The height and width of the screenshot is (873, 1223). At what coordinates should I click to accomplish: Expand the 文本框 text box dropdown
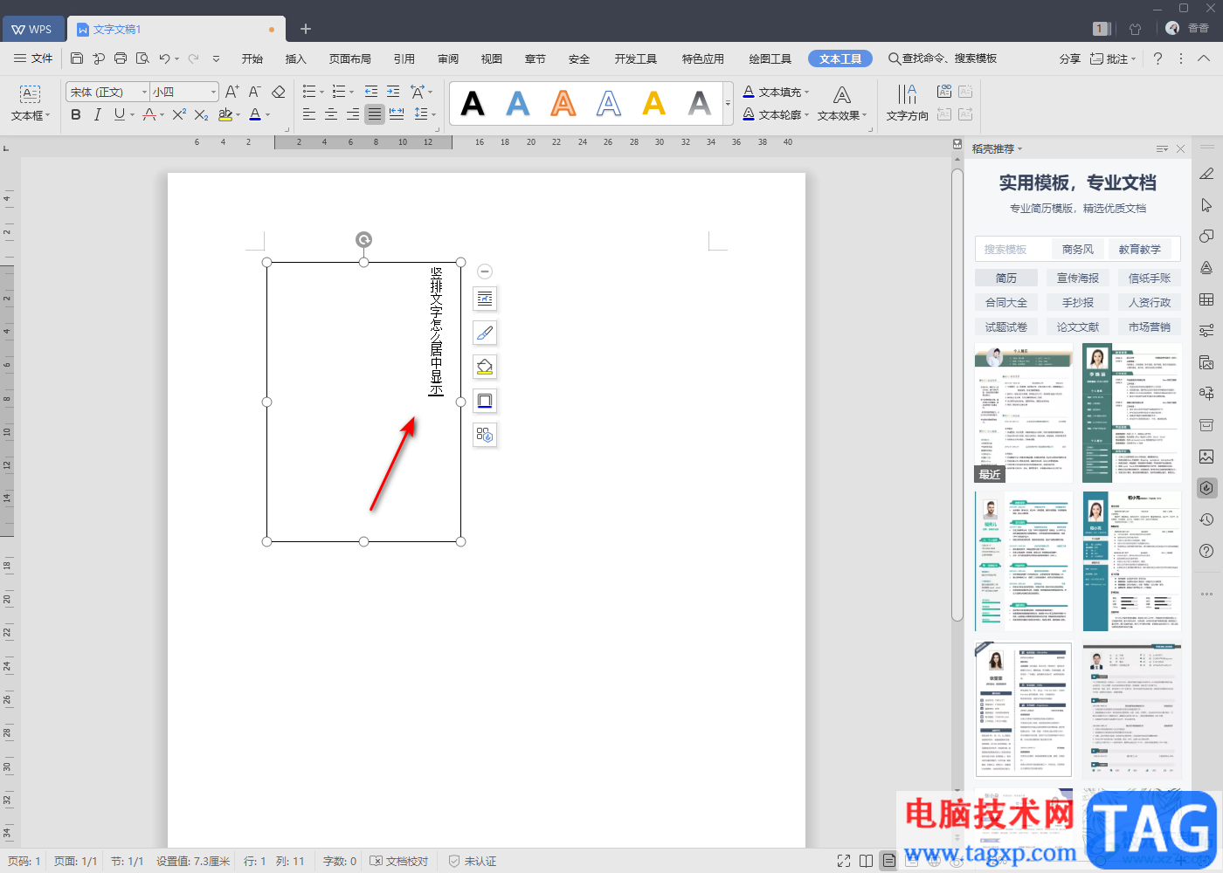31,115
